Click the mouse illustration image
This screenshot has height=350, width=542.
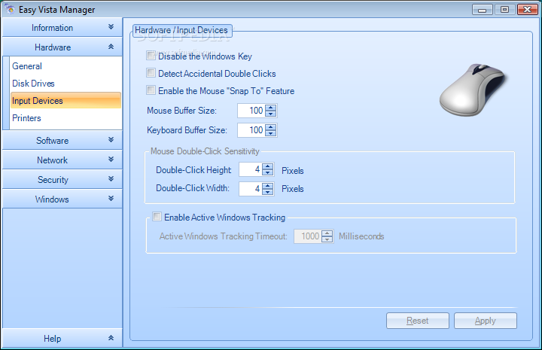point(473,90)
